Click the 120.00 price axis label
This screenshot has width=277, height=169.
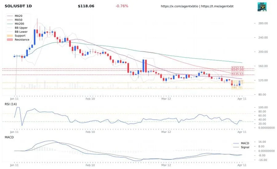263,80
